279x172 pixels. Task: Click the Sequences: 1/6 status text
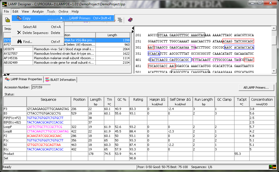click(x=202, y=167)
